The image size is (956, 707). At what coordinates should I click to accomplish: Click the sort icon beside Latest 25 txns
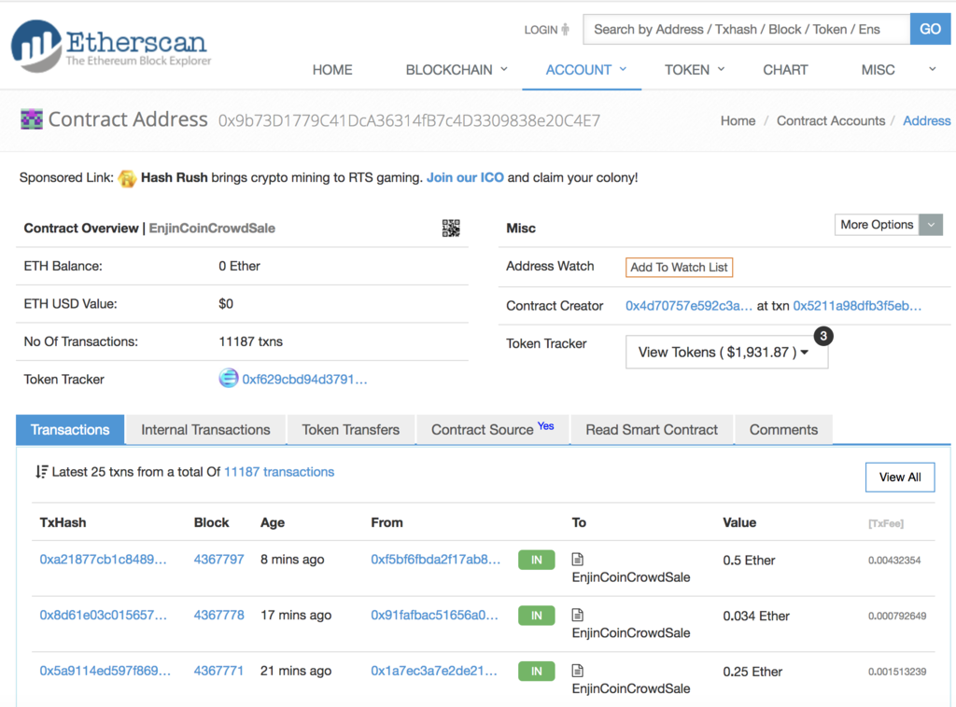coord(41,471)
